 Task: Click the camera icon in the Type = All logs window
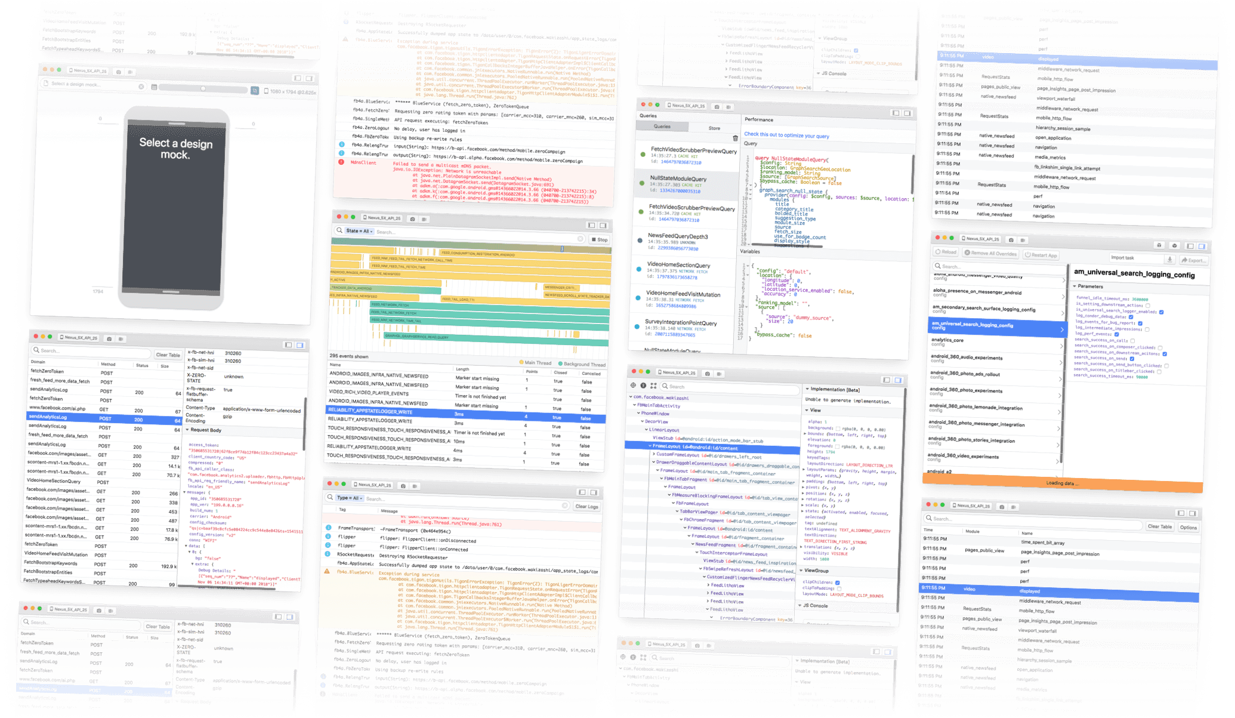pos(403,486)
